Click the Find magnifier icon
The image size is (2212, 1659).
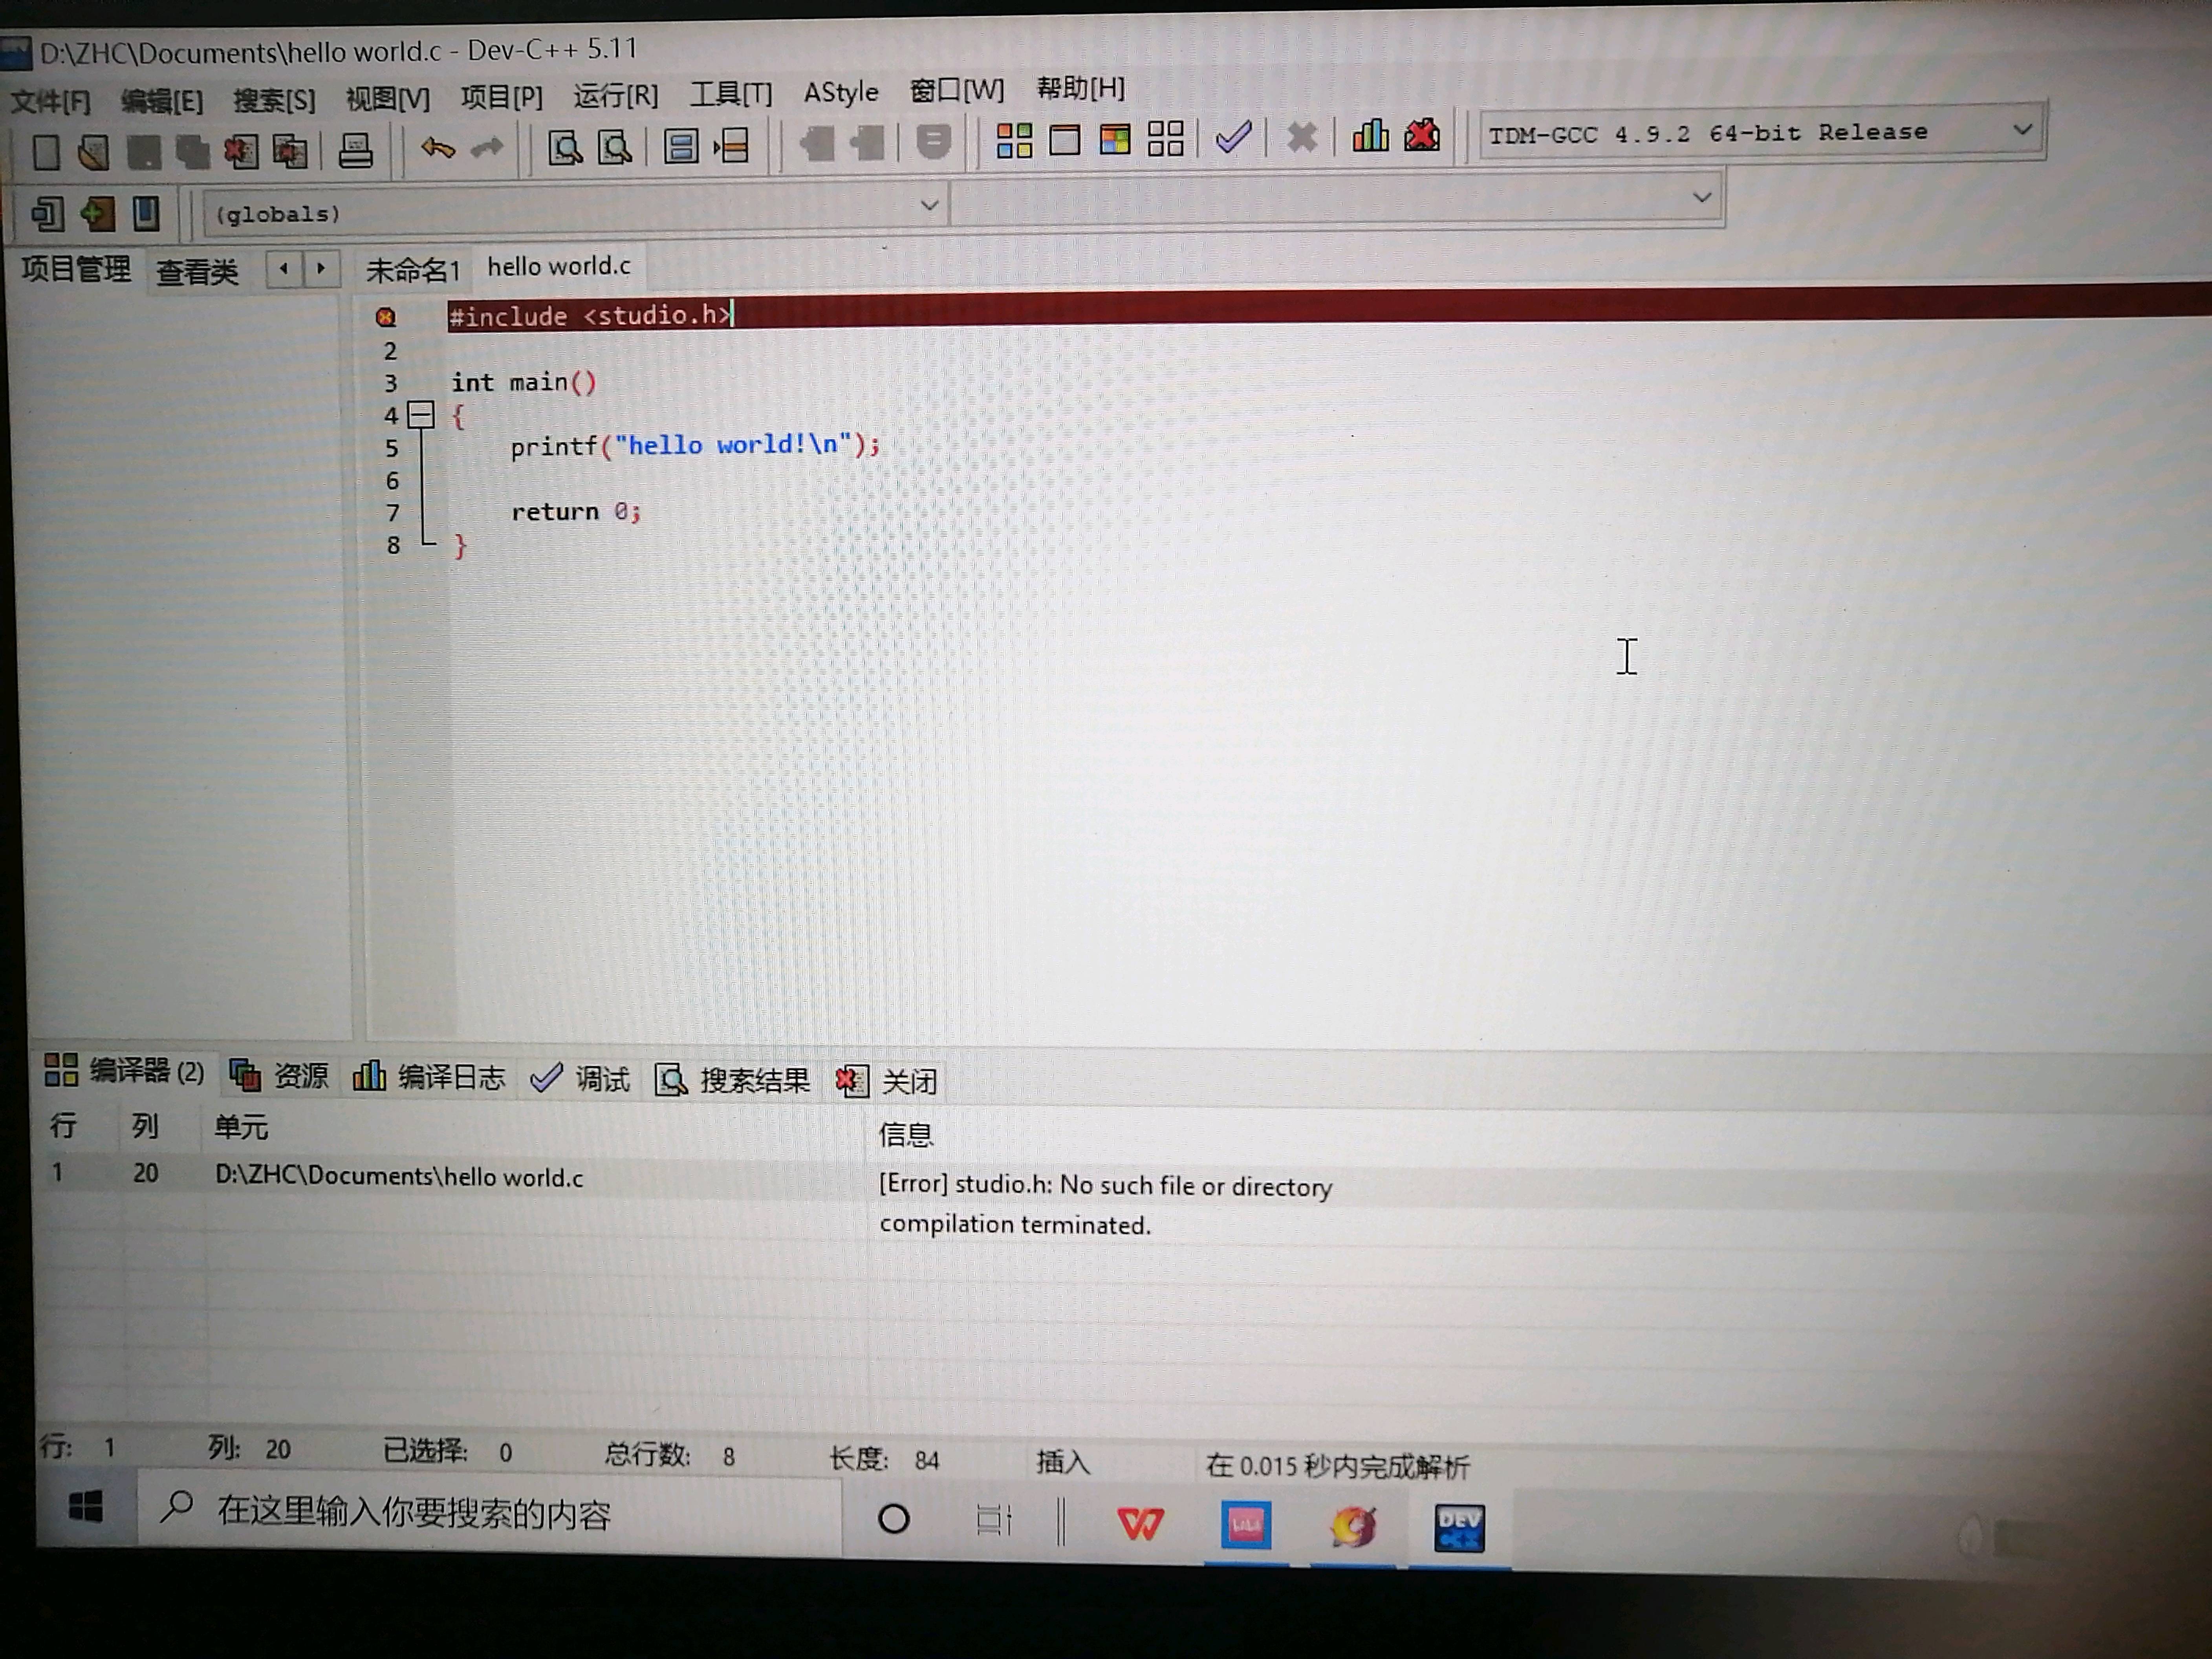(x=565, y=148)
